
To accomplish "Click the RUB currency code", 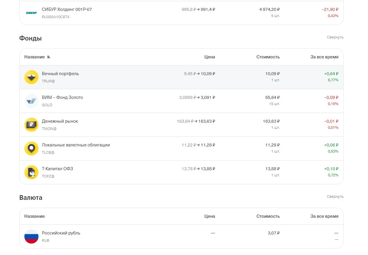I will tap(46, 240).
